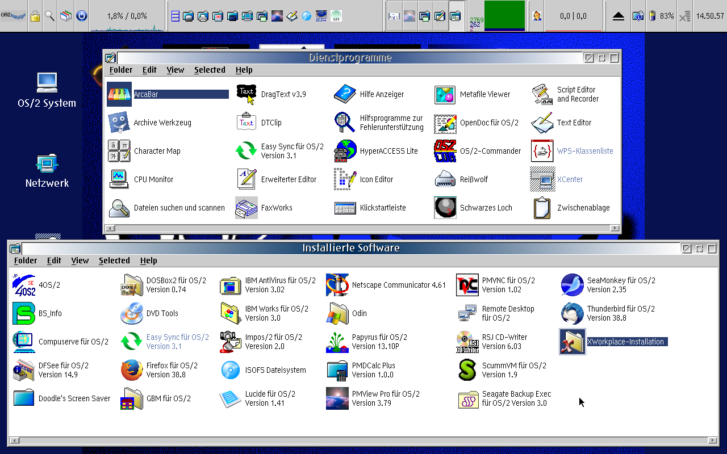Screen dimensions: 727x454
Task: Open Installierte Software title-bar system menu icon
Action: (x=15, y=249)
